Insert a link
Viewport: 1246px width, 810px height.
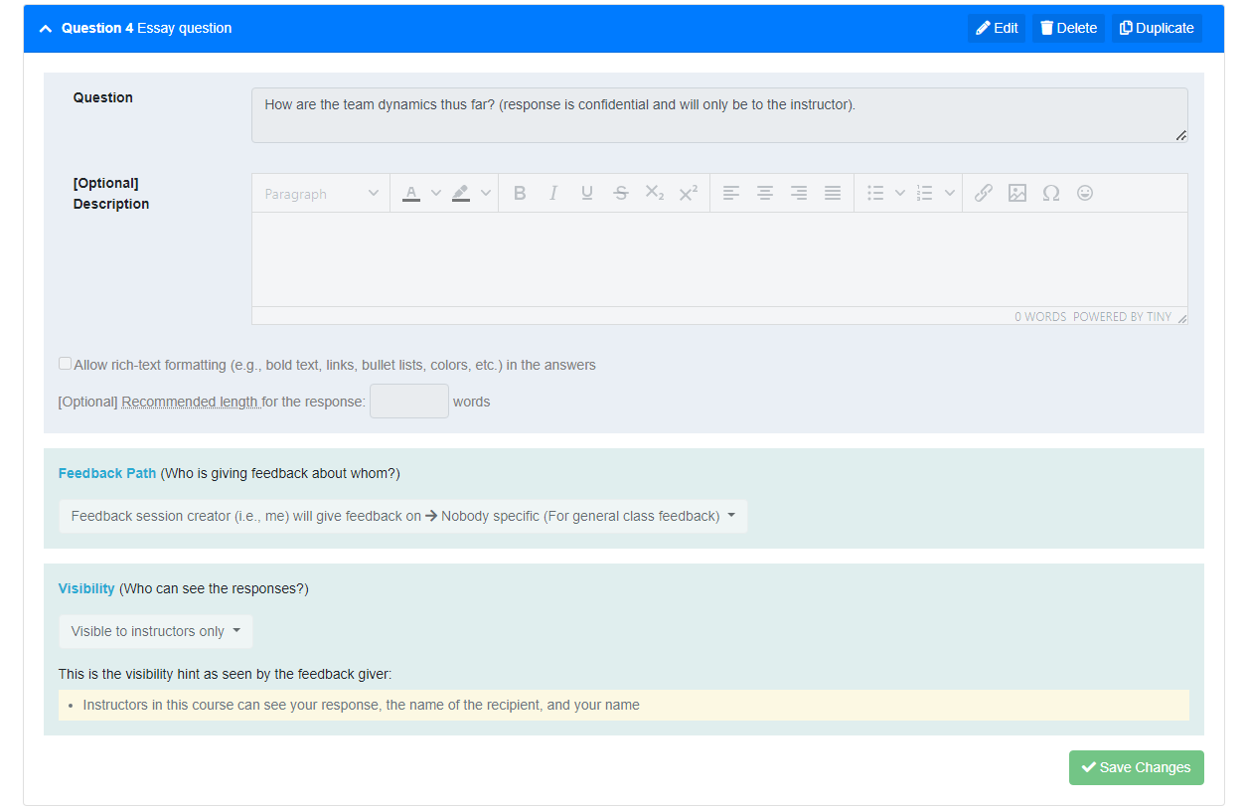pos(984,194)
